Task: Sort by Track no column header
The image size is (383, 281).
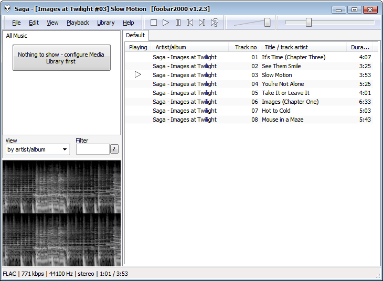Action: [244, 47]
